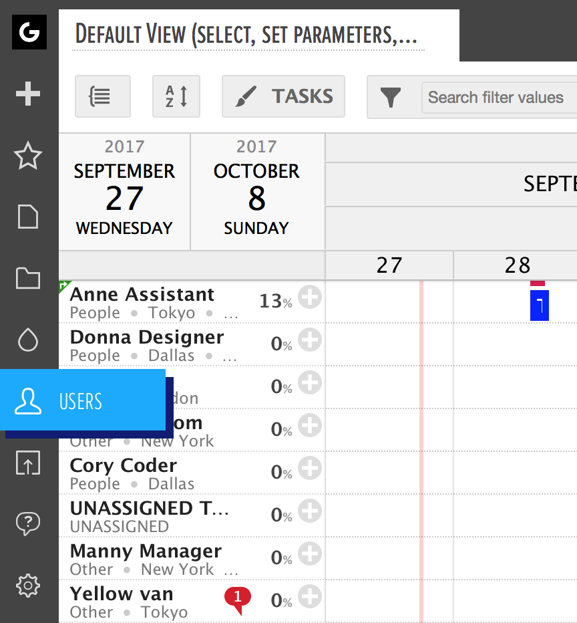This screenshot has width=577, height=623.
Task: Select start date September 27 Wednesday
Action: tap(124, 192)
